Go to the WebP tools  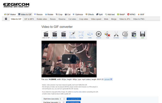(x=121, y=14)
